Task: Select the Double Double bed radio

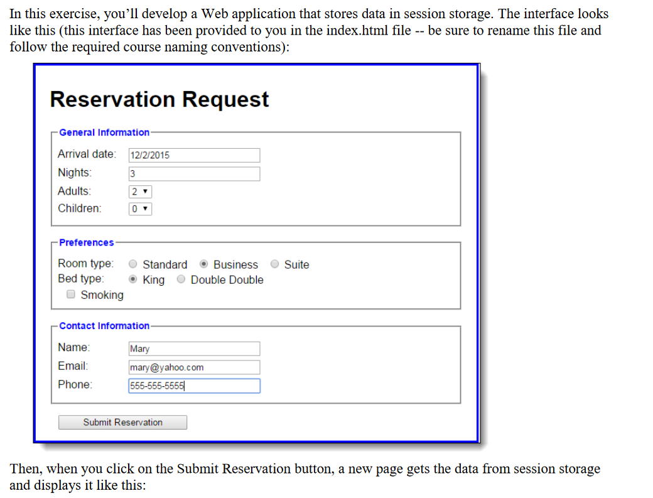Action: coord(181,279)
